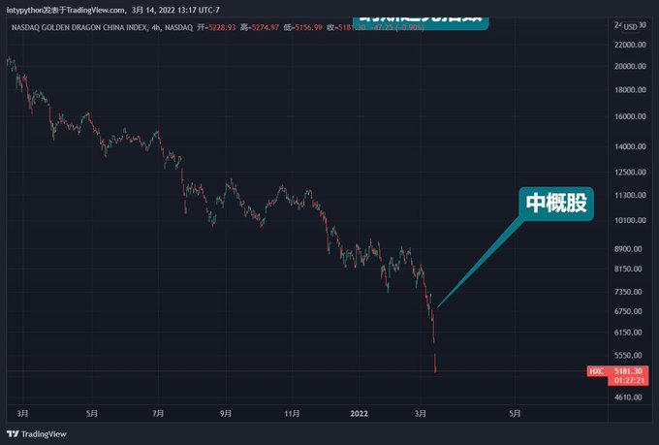Screen dimensions: 659x445
Task: Click the 18000.00 price axis label
Action: pyautogui.click(x=630, y=90)
